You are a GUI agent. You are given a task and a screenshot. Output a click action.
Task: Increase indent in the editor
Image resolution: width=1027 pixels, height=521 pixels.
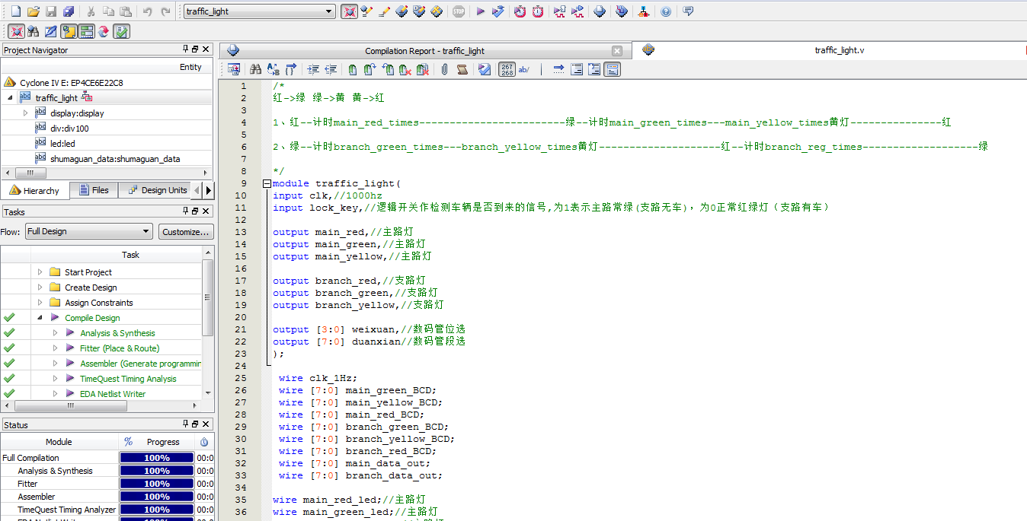coord(313,69)
